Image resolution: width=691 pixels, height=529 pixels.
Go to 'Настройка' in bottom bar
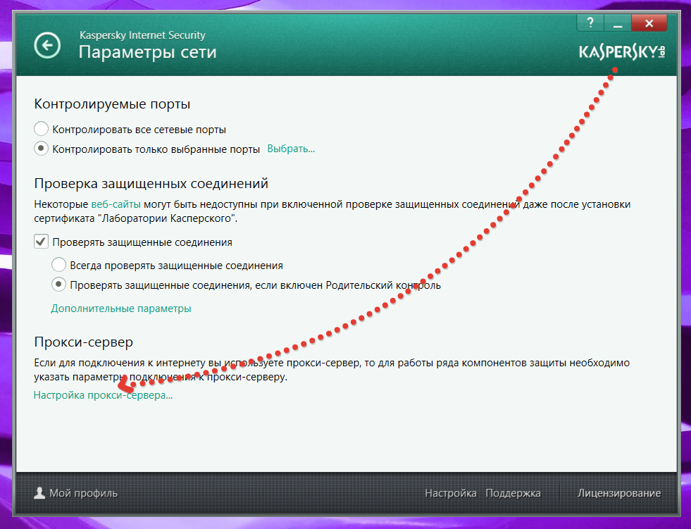click(450, 493)
